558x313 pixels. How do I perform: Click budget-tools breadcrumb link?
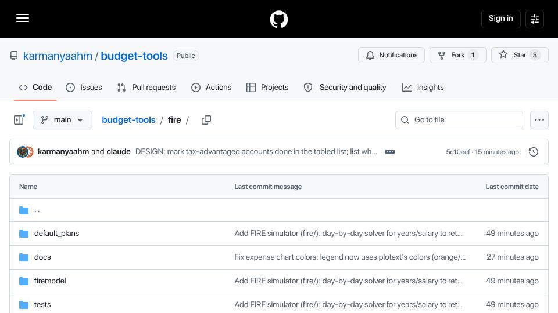point(128,120)
